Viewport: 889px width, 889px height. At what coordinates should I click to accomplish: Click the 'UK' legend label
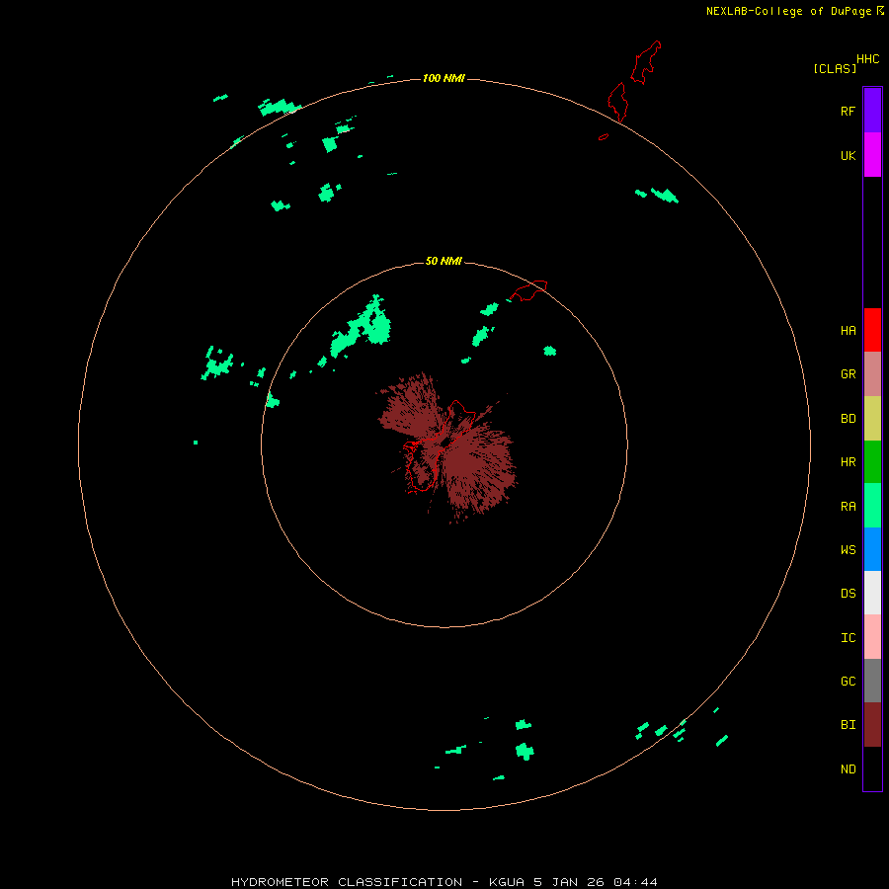click(848, 156)
